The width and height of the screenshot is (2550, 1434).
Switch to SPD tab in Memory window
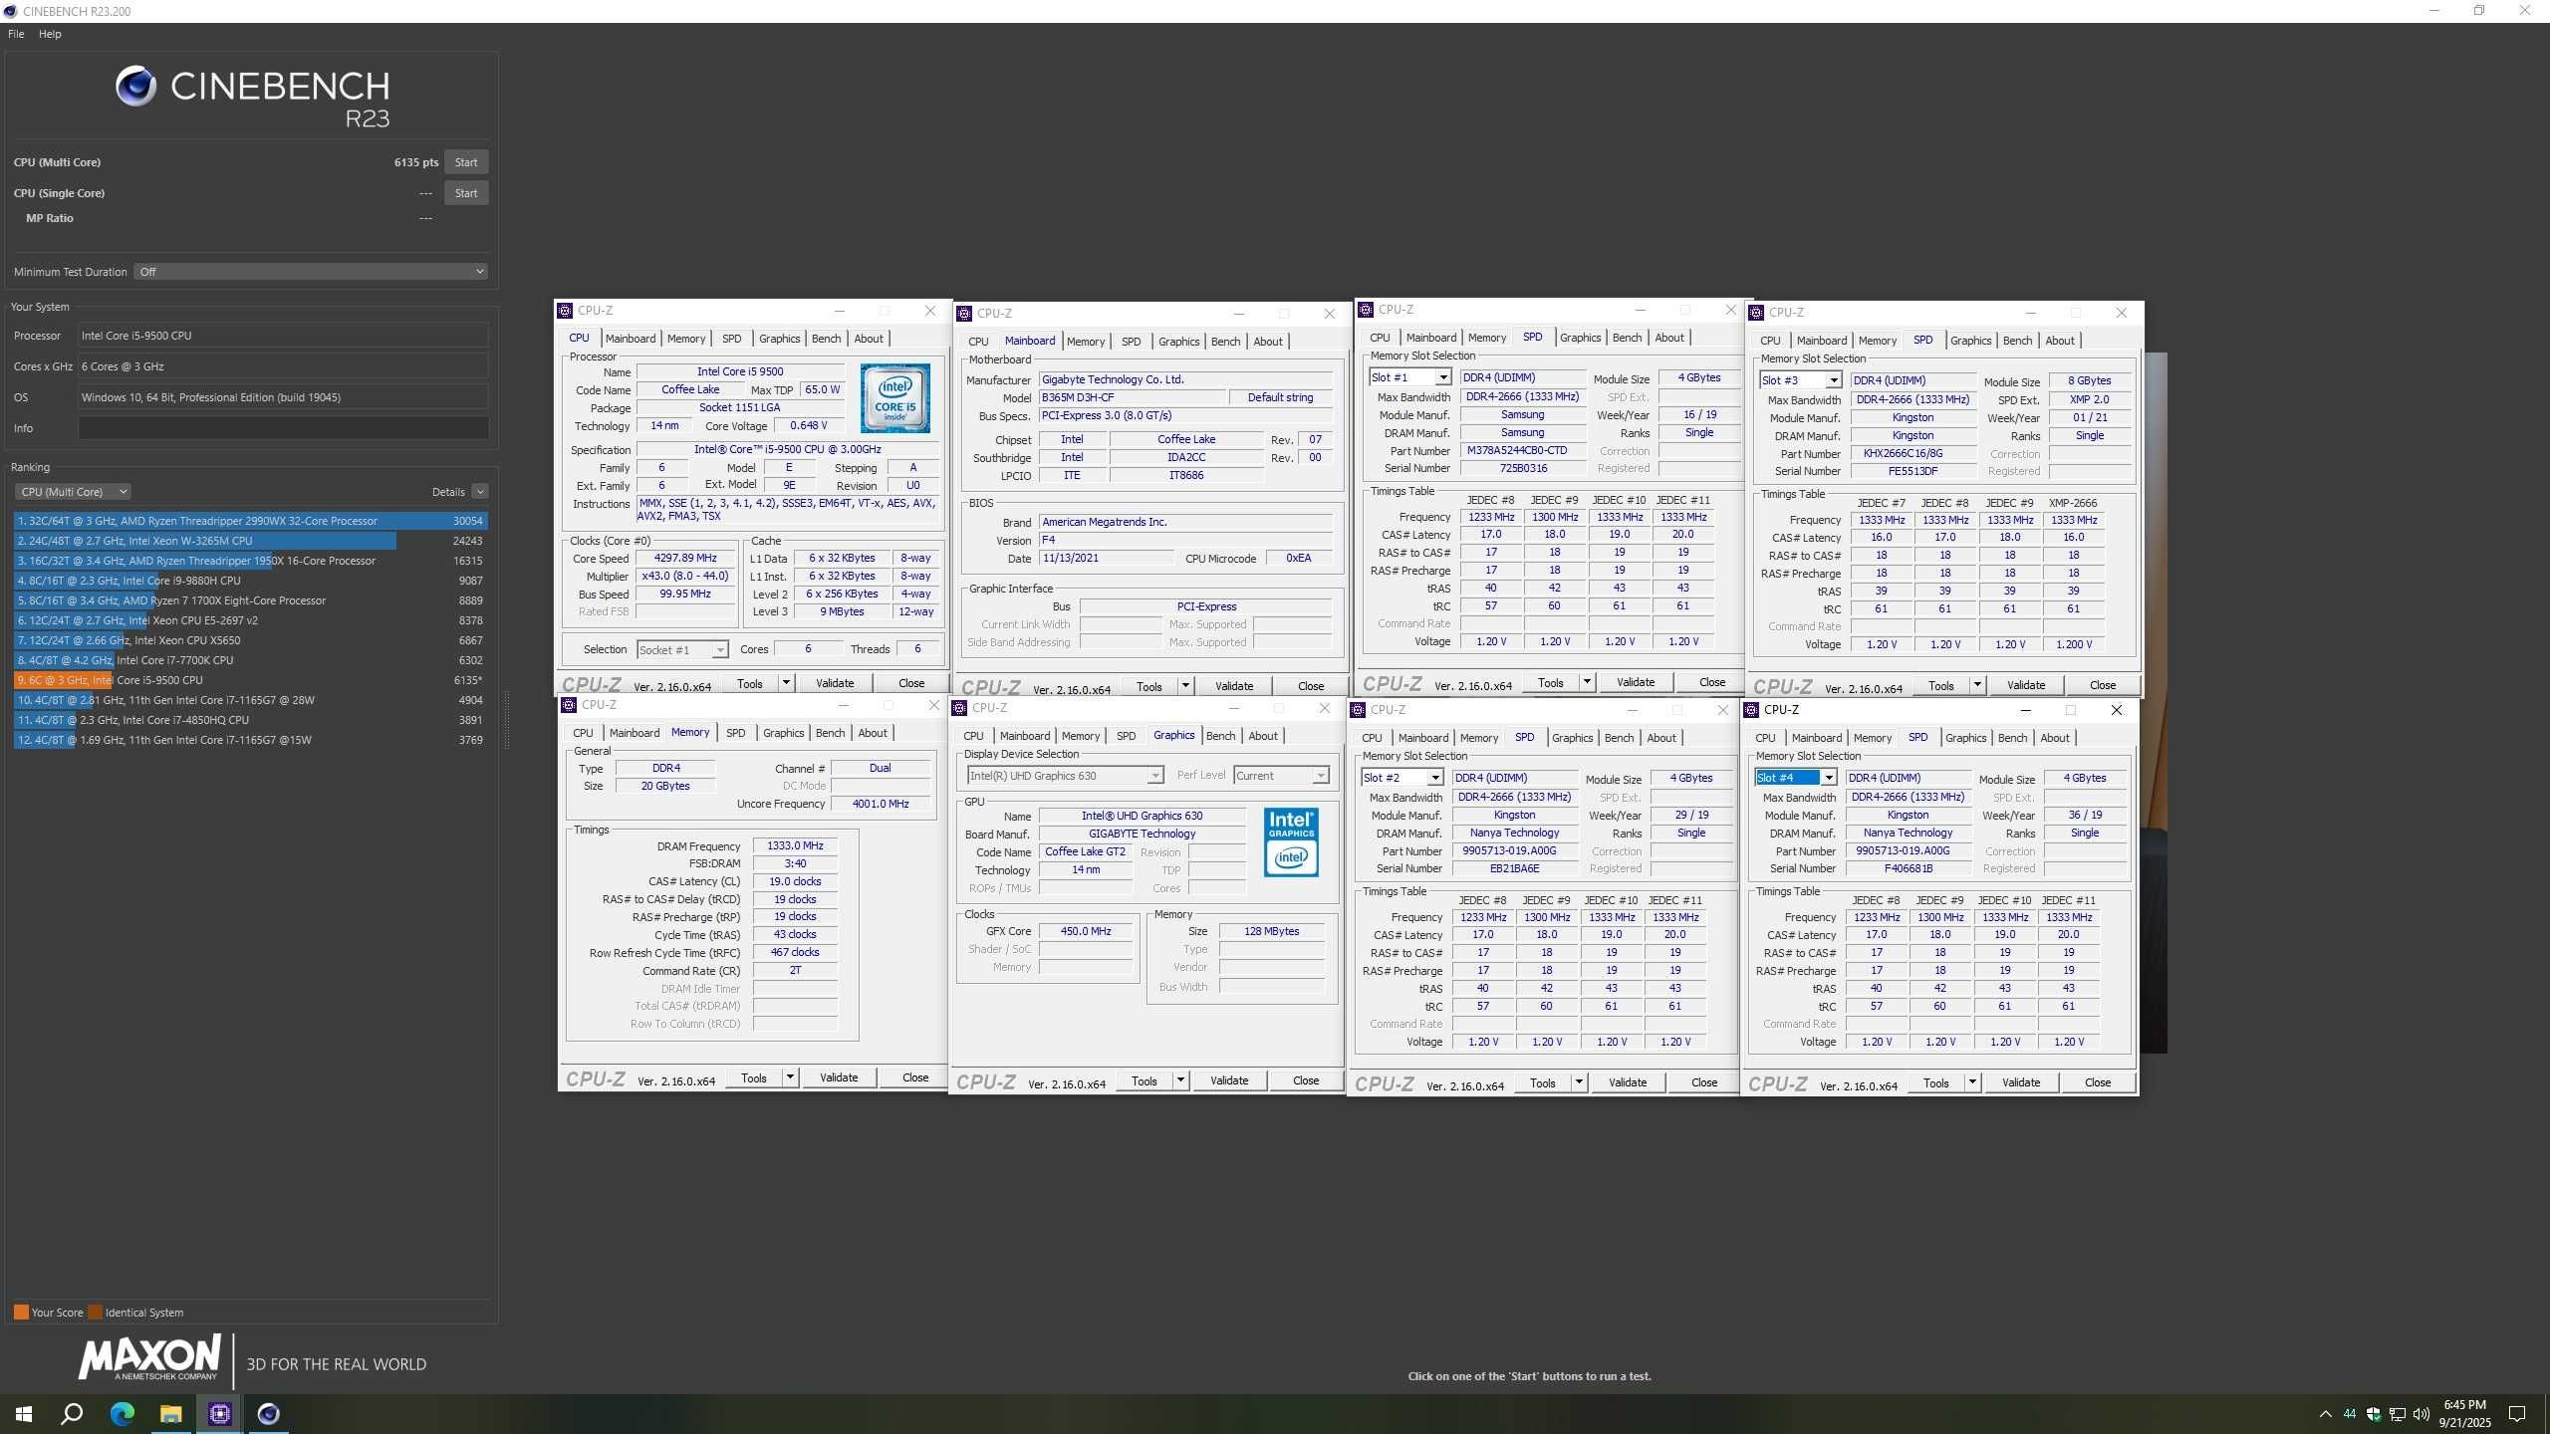pos(735,733)
